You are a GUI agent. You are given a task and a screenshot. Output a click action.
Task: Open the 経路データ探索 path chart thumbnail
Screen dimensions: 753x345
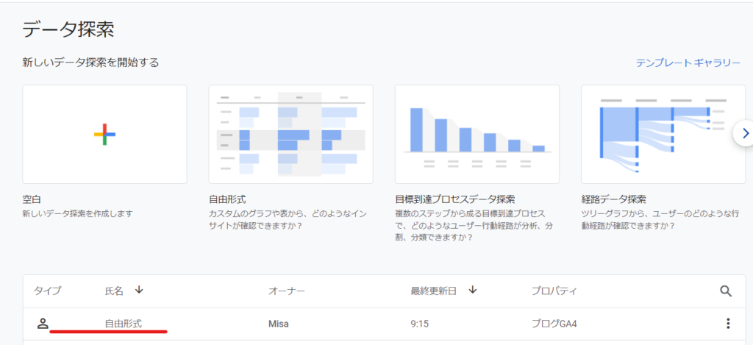pyautogui.click(x=663, y=134)
